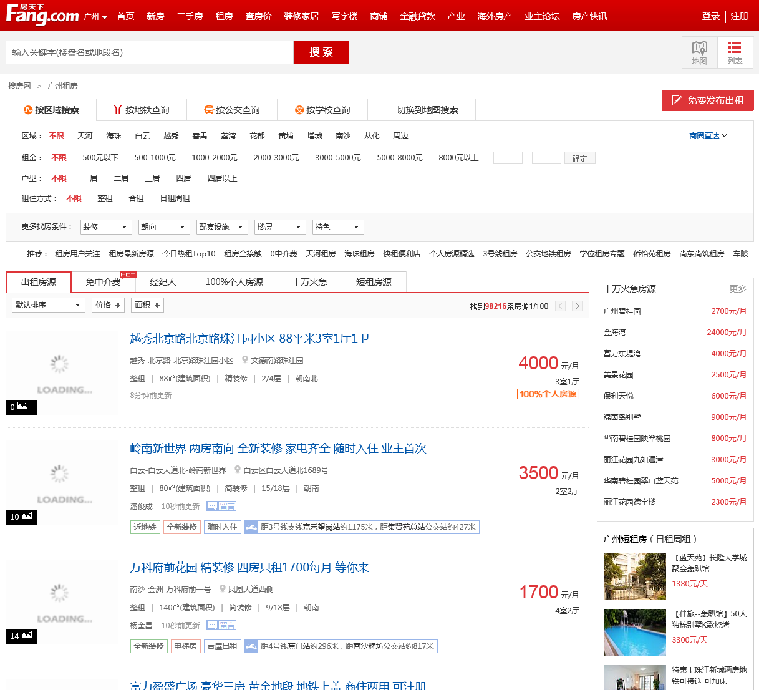Switch to 短租房源 tab
Screen dimensions: 759x690
[x=374, y=282]
